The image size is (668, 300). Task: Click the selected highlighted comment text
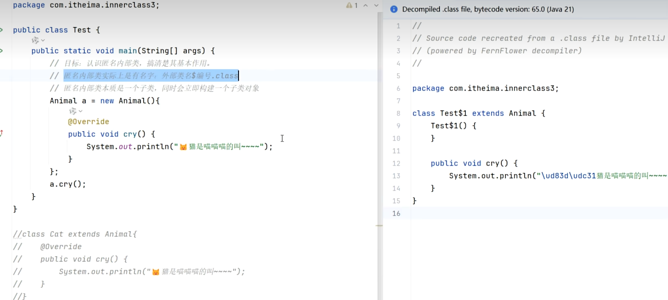(151, 76)
